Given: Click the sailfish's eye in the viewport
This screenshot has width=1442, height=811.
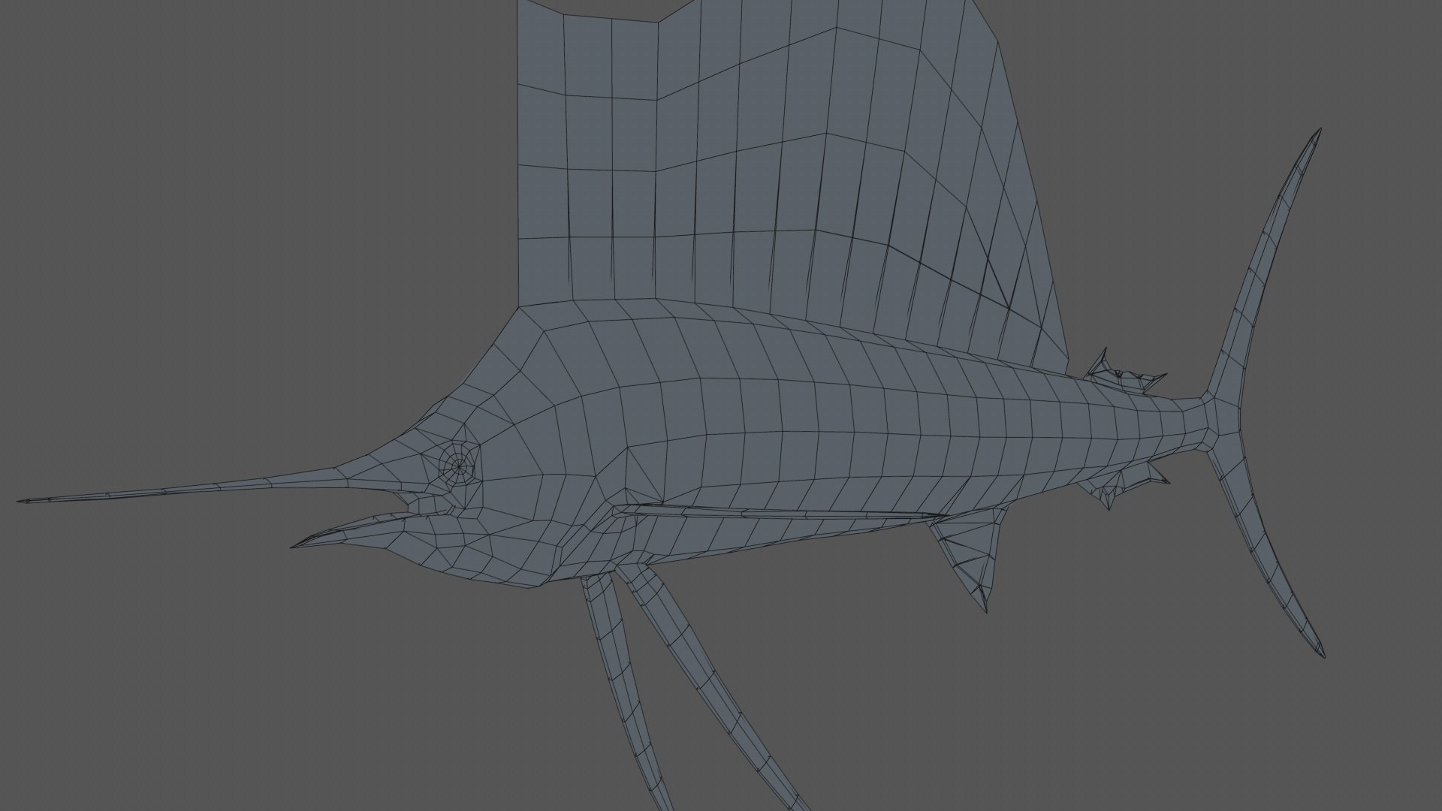Looking at the screenshot, I should coord(459,467).
